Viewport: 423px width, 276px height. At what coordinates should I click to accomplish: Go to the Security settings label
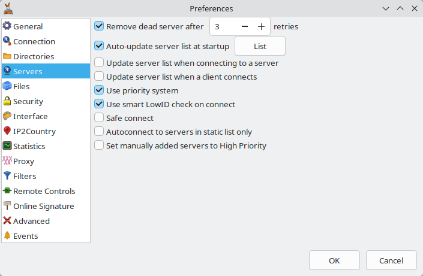(x=28, y=102)
